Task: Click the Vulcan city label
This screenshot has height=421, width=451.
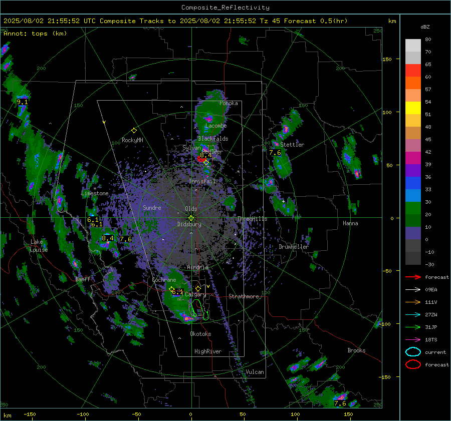Action: click(255, 372)
